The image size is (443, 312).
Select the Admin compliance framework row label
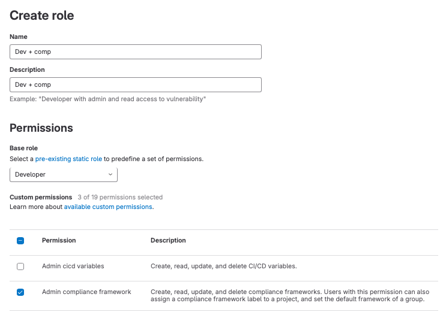point(86,292)
